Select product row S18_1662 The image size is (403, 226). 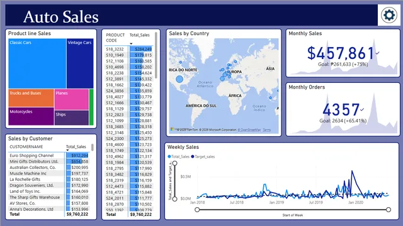pyautogui.click(x=128, y=85)
